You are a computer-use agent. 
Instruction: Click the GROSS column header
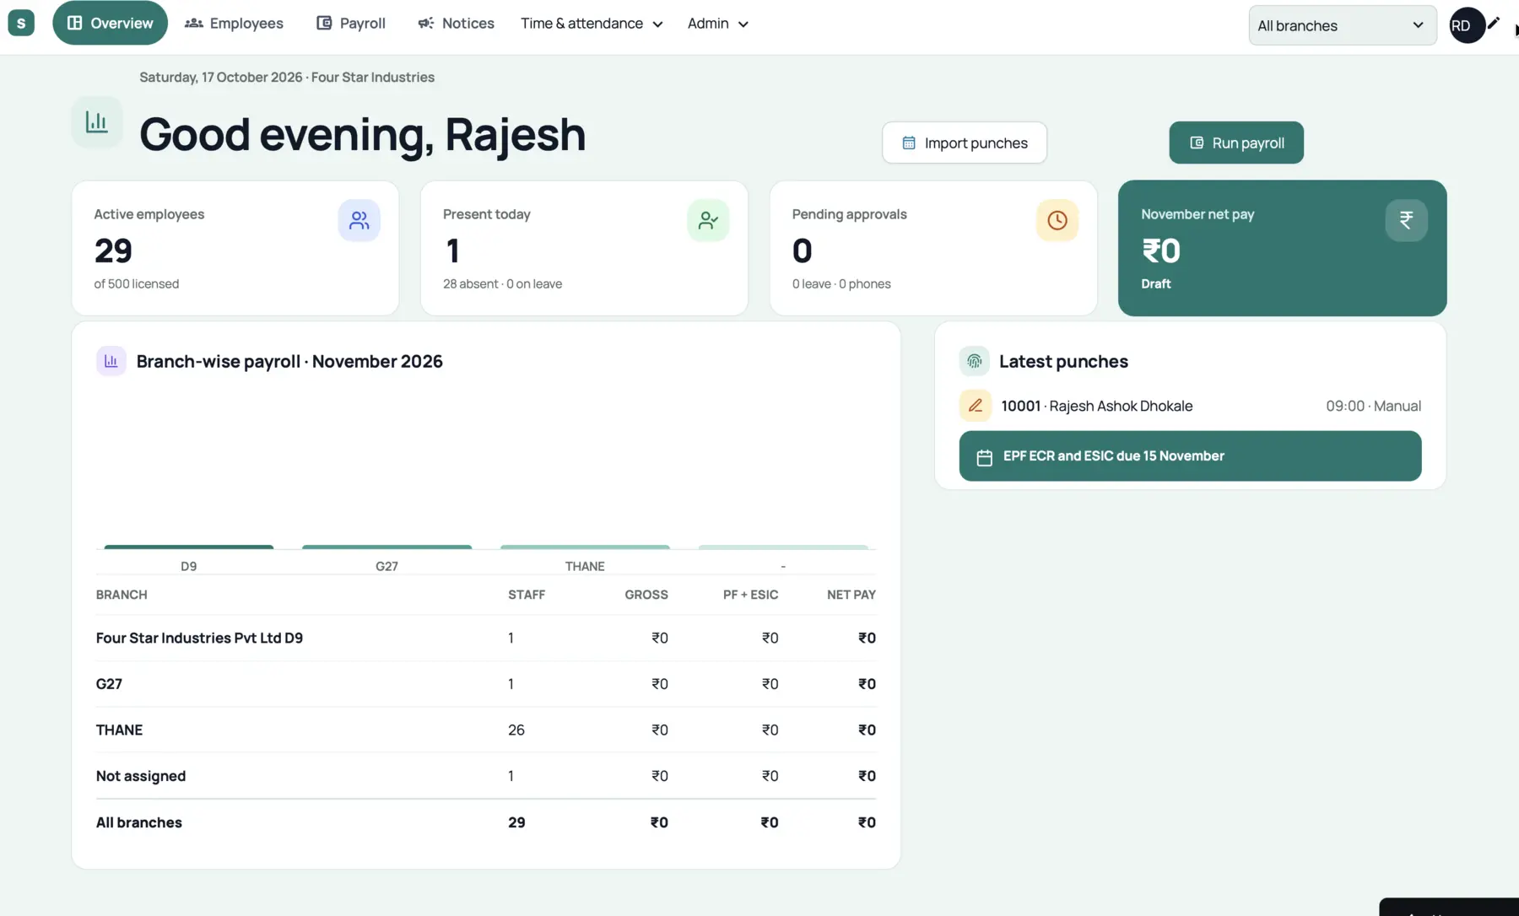coord(646,595)
